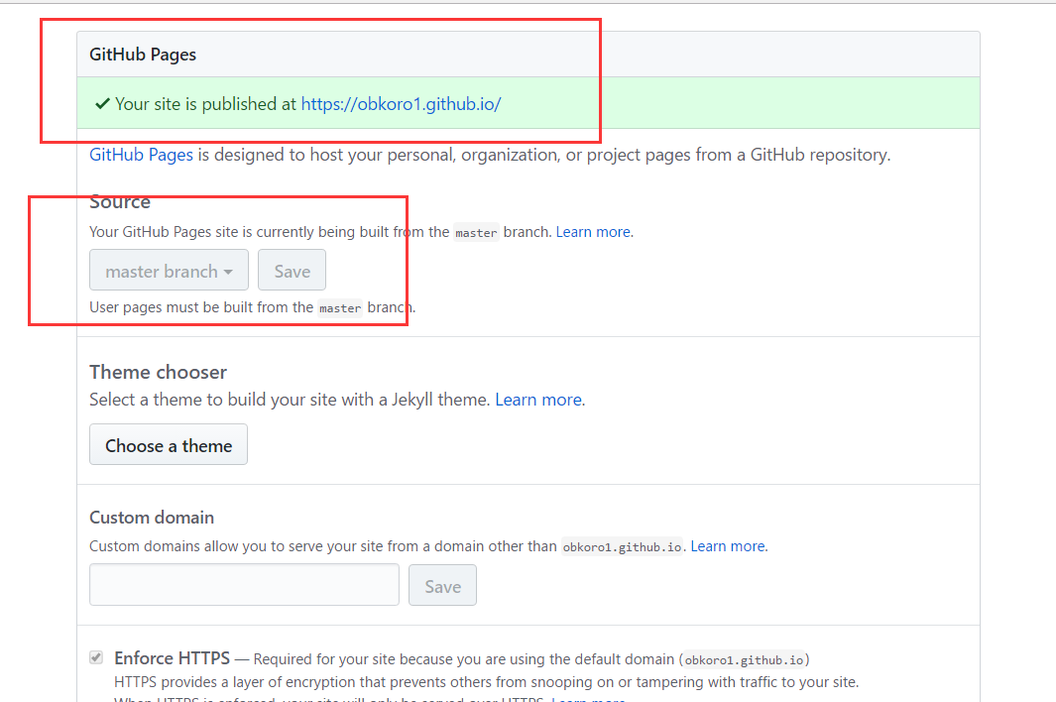Click Learn more link in Custom domain section
This screenshot has width=1056, height=702.
point(728,546)
